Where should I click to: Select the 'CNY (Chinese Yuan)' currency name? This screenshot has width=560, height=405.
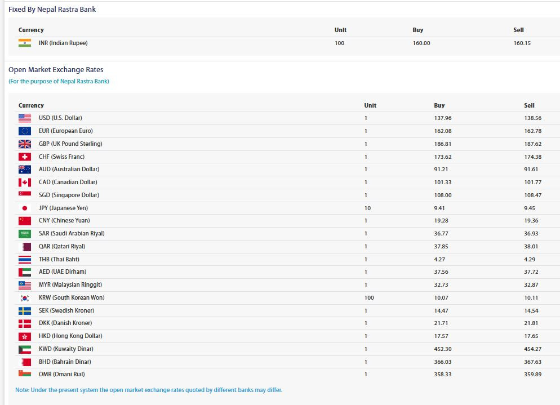(64, 221)
